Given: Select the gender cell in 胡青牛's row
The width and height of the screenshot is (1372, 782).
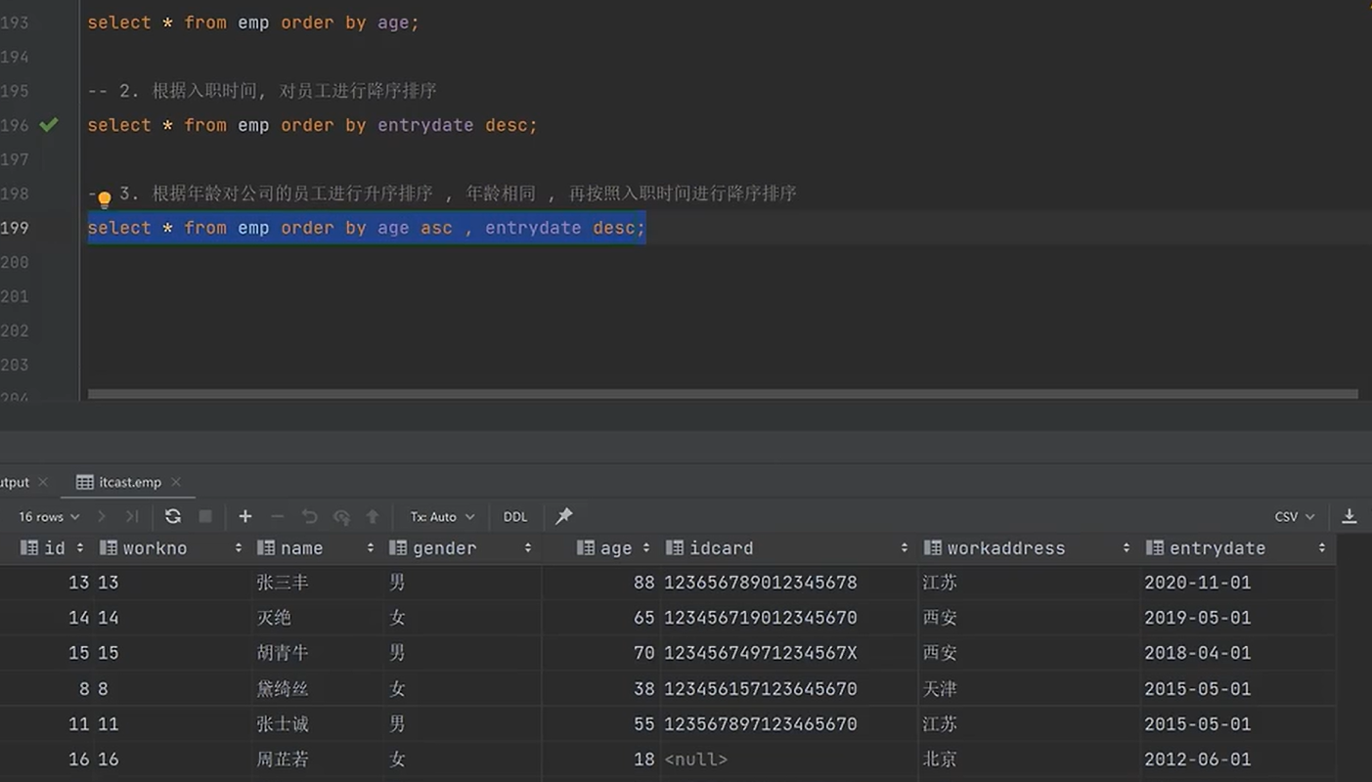Looking at the screenshot, I should [463, 653].
